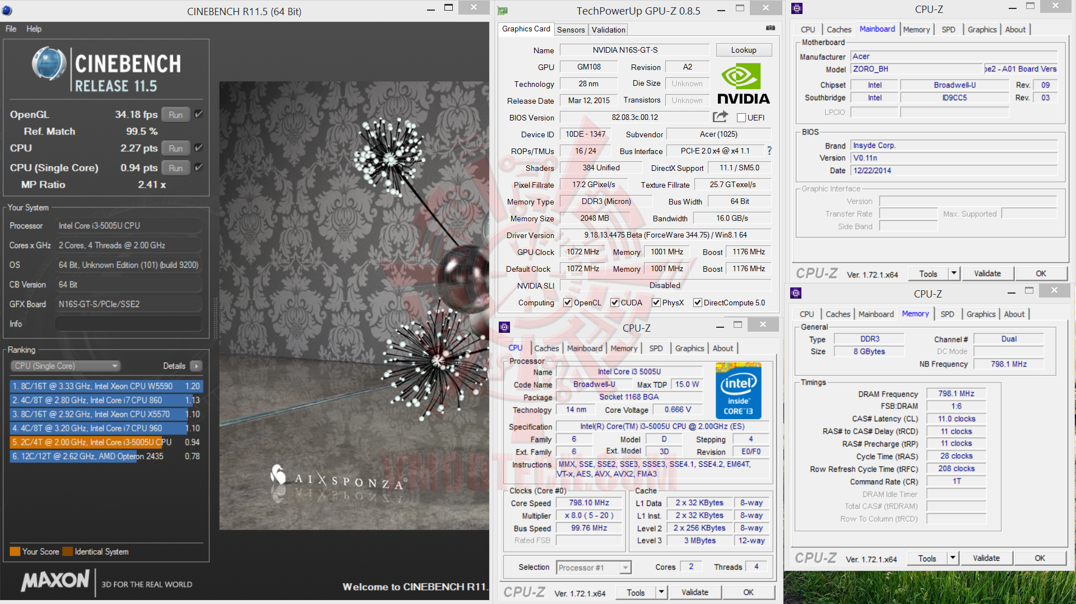Viewport: 1076px width, 604px height.
Task: Click the CINEBENCH Release 11.5 globe logo
Action: [x=49, y=63]
